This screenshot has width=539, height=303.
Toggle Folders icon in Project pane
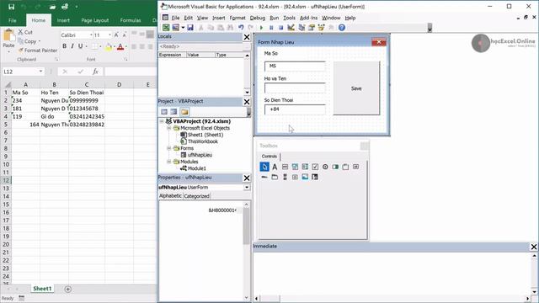[184, 112]
